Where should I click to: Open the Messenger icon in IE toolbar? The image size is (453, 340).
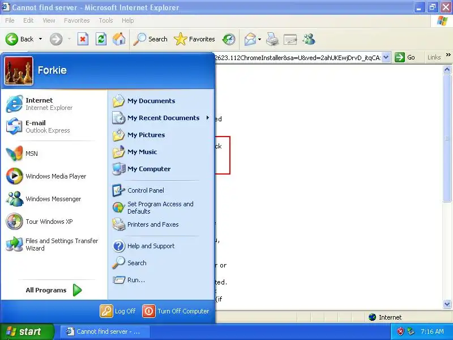click(x=309, y=39)
